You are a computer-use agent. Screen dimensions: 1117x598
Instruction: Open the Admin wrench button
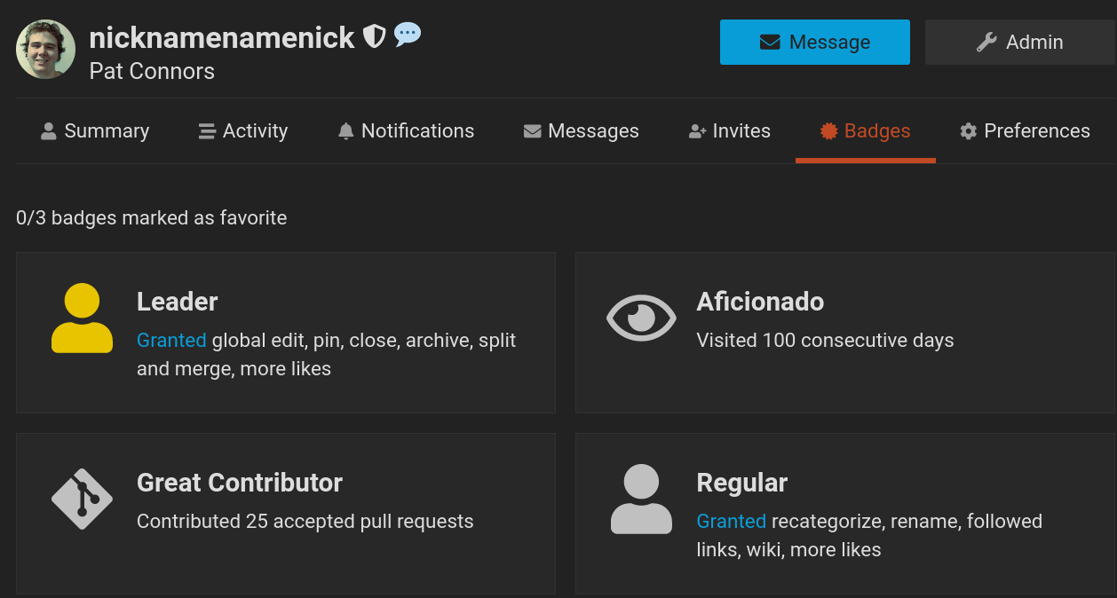point(1019,43)
